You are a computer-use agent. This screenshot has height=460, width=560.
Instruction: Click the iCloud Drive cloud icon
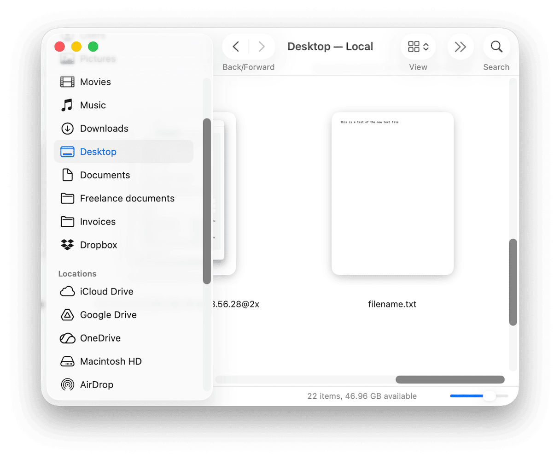[x=67, y=292]
